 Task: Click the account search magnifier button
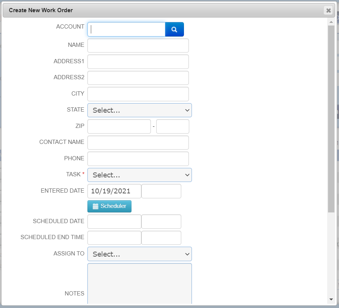(x=174, y=29)
